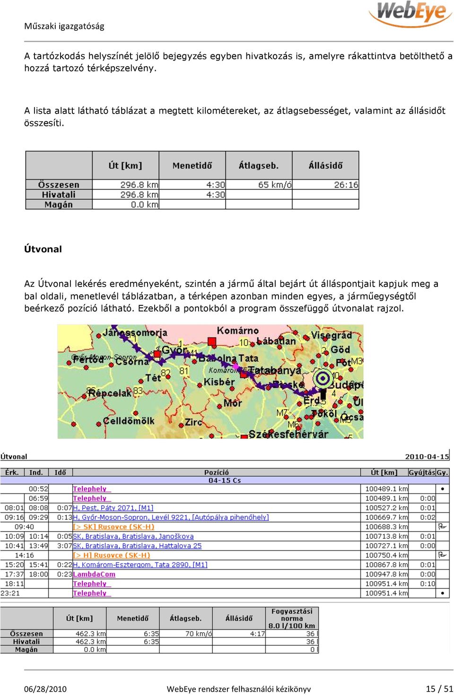
Task: Click the '100688.3 km' odometer value
Action: 386,526
